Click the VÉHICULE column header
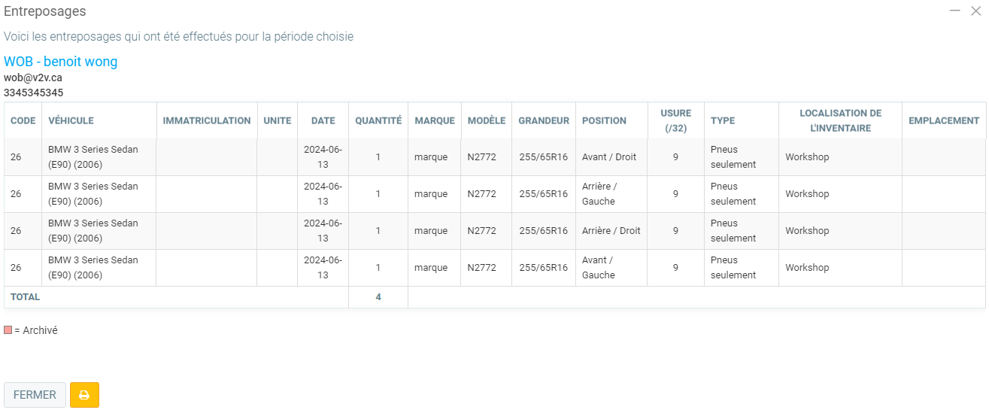 tap(71, 120)
